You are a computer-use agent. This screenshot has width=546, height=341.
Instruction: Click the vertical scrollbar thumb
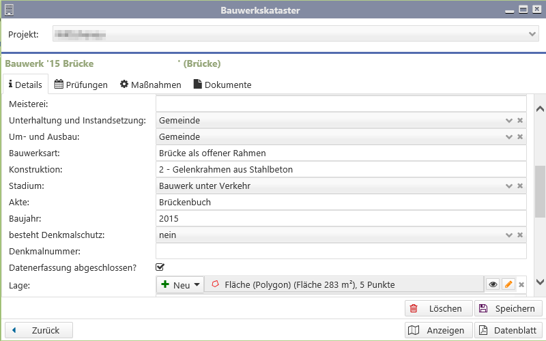[539, 191]
